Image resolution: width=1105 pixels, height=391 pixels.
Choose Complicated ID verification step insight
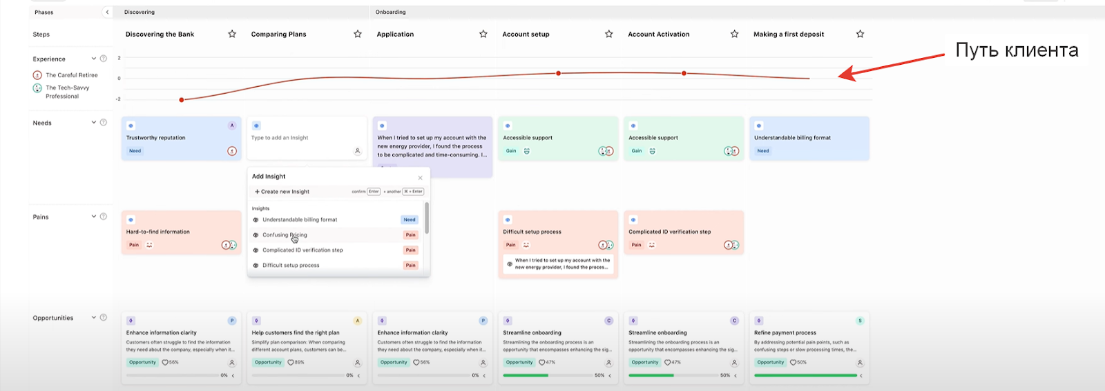[x=302, y=250]
